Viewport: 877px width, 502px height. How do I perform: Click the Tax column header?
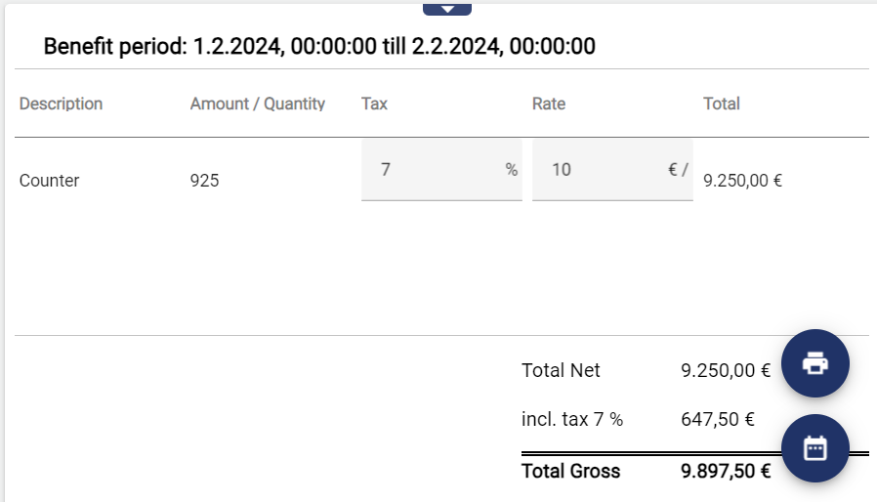point(374,104)
